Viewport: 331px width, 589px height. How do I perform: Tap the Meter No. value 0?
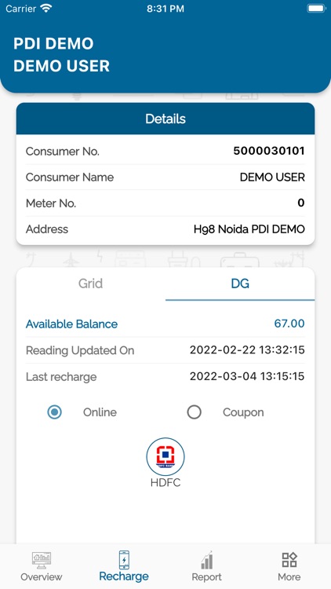pos(301,203)
